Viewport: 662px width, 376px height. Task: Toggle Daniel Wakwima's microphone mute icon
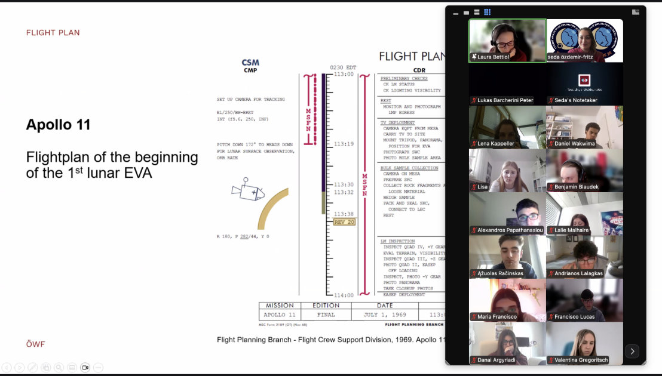click(550, 143)
